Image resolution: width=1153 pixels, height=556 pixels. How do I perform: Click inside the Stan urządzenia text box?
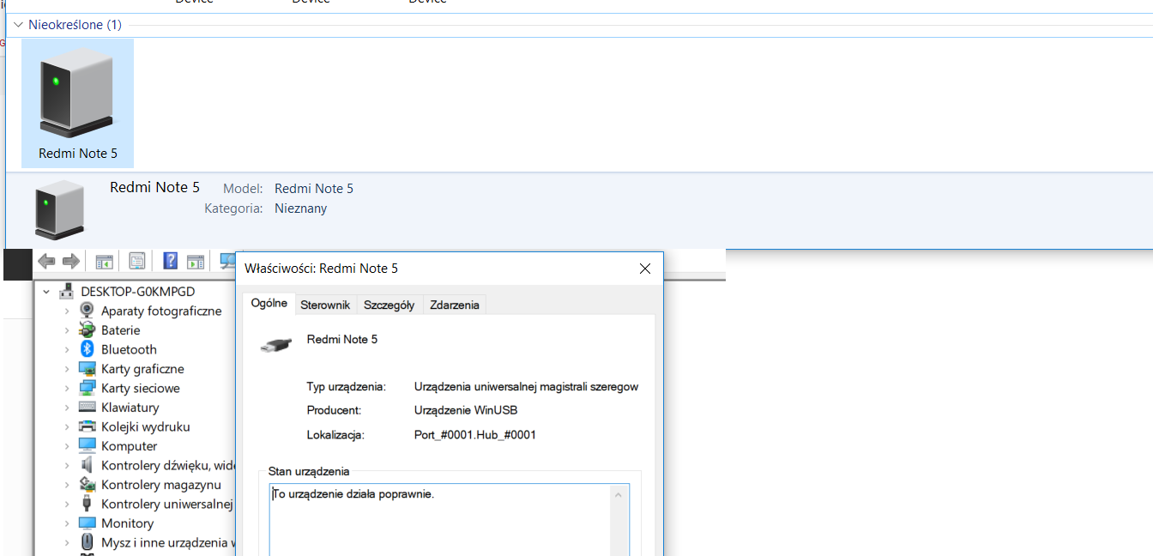click(438, 519)
